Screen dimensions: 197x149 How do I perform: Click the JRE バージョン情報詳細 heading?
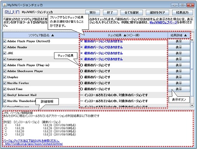click(x=18, y=113)
